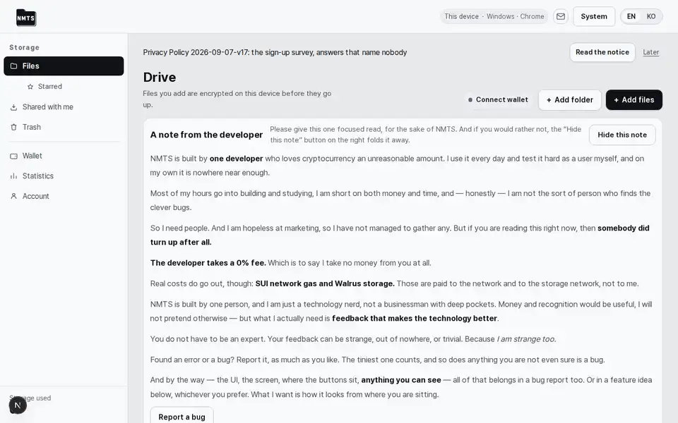678x423 pixels.
Task: Click the device info pill 'This device · Windows · Chrome'
Action: 494,16
